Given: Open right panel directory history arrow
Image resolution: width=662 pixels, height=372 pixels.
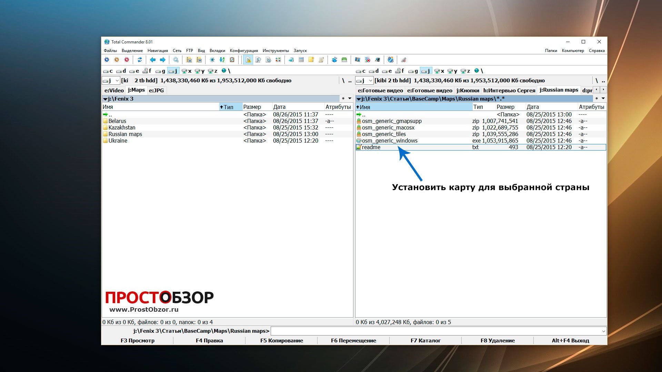Looking at the screenshot, I should pos(603,99).
